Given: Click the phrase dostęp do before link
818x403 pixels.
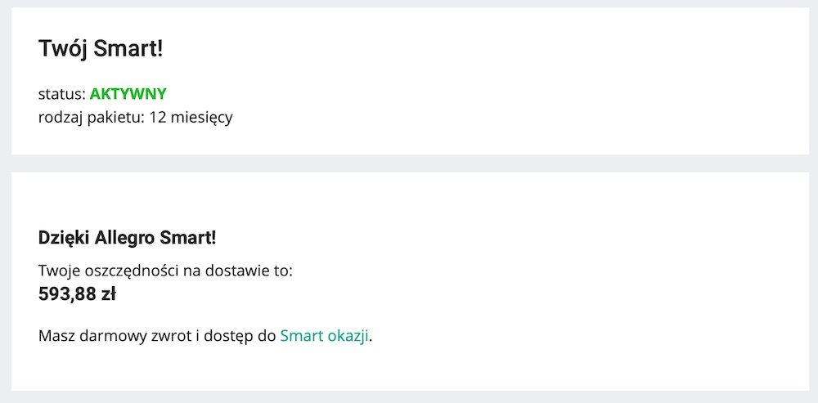Looking at the screenshot, I should click(x=239, y=337).
